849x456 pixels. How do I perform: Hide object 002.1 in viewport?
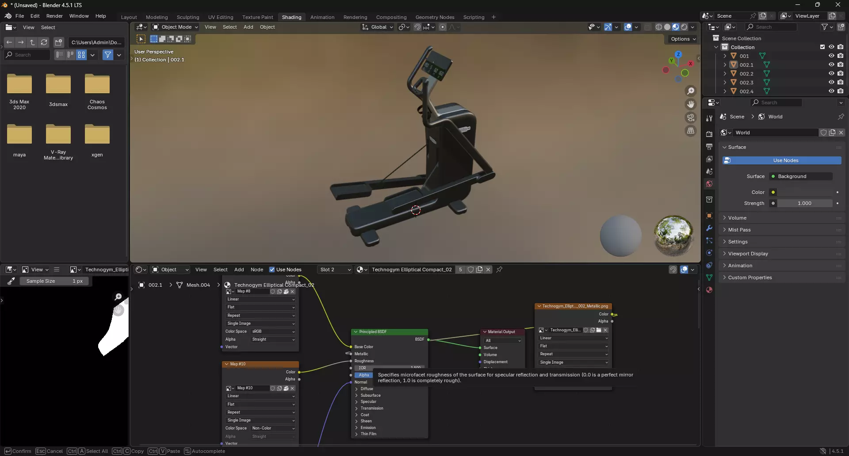pos(831,65)
